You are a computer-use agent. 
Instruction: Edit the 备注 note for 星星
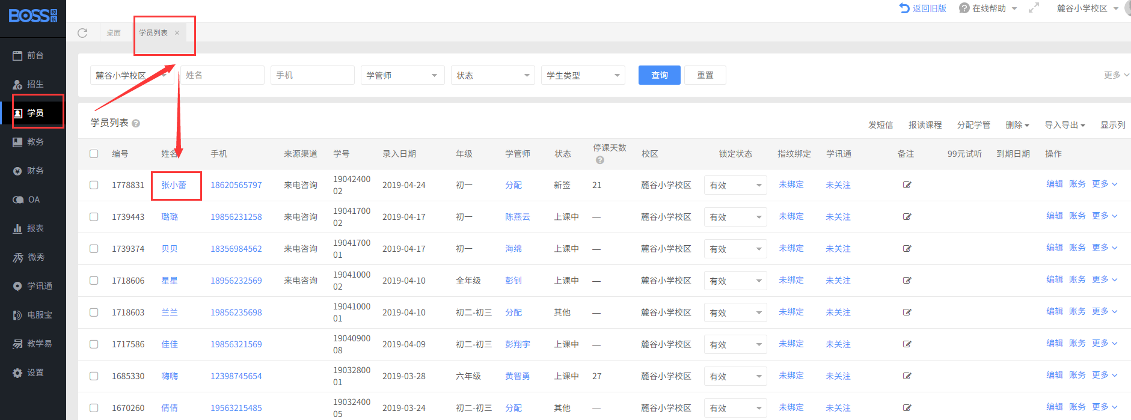907,281
